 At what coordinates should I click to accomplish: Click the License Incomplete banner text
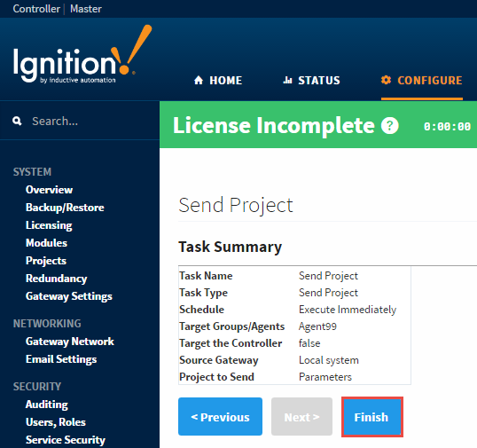pos(273,125)
